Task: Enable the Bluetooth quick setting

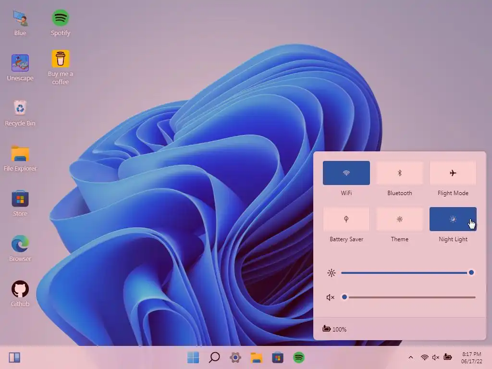Action: click(399, 173)
